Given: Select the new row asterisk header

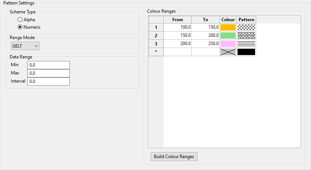Looking at the screenshot, I should pos(156,52).
